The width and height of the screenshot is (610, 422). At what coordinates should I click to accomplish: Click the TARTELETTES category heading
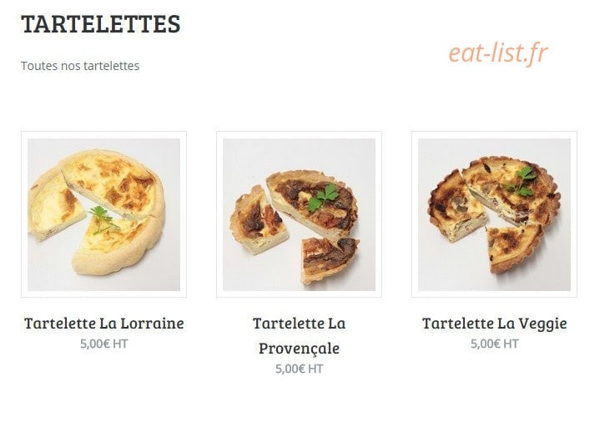[x=101, y=24]
